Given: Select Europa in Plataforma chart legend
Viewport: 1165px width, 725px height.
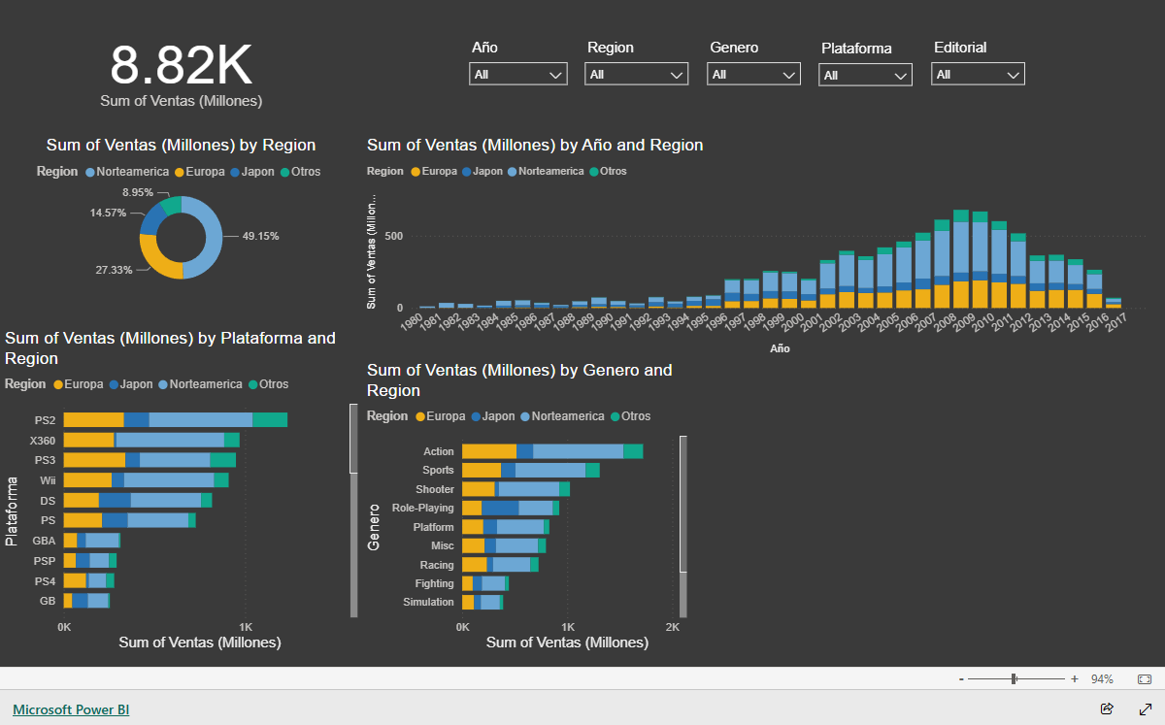Looking at the screenshot, I should click(79, 384).
